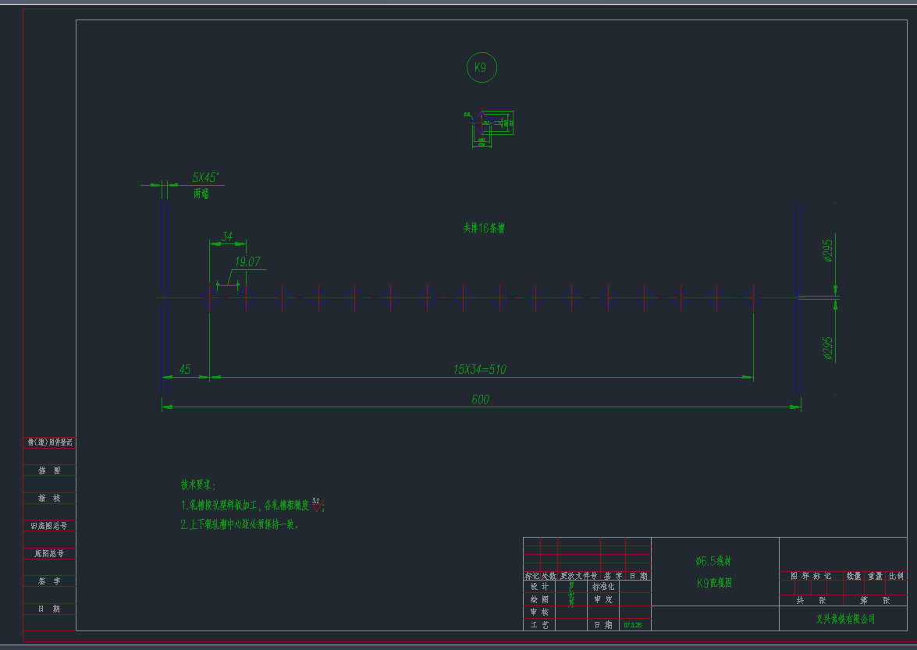This screenshot has height=650, width=917.
Task: Select the K9配辊图 drawing title
Action: pos(714,583)
